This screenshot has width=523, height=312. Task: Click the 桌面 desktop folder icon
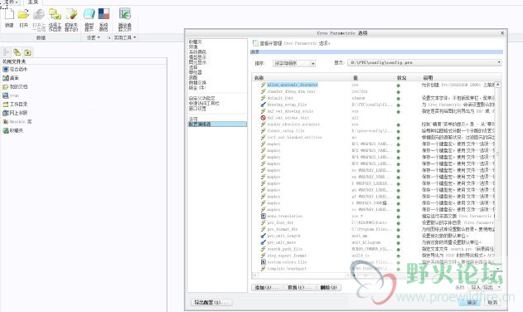click(x=5, y=78)
